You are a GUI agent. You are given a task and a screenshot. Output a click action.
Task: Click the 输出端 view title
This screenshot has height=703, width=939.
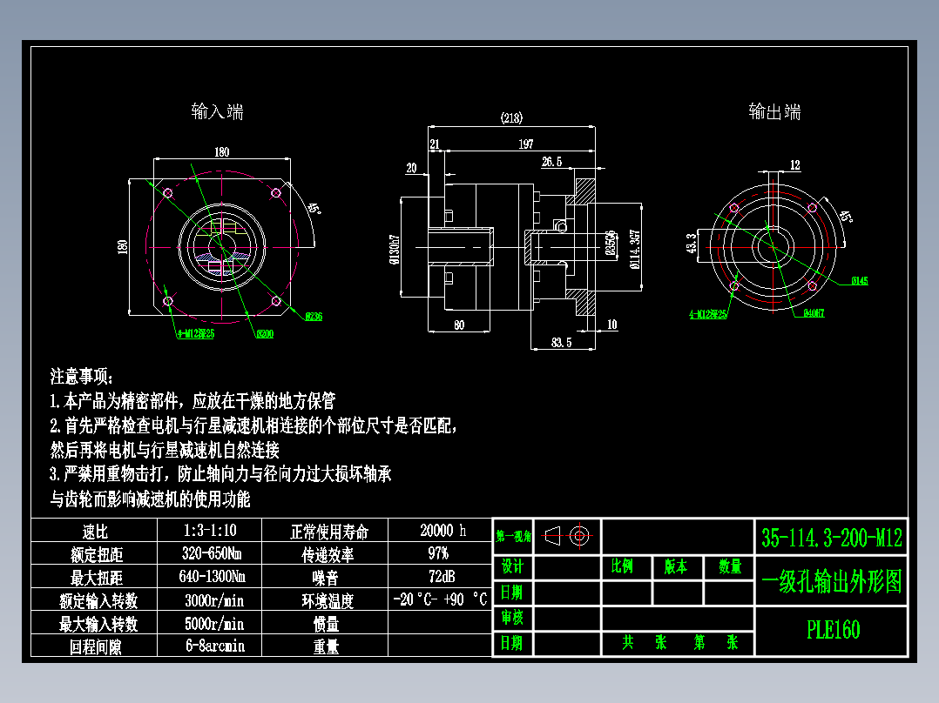coord(773,111)
